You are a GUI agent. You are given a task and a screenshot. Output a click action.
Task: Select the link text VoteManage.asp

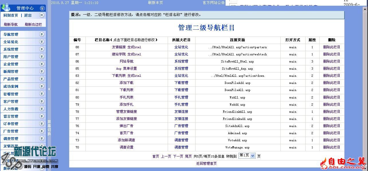click(x=237, y=148)
